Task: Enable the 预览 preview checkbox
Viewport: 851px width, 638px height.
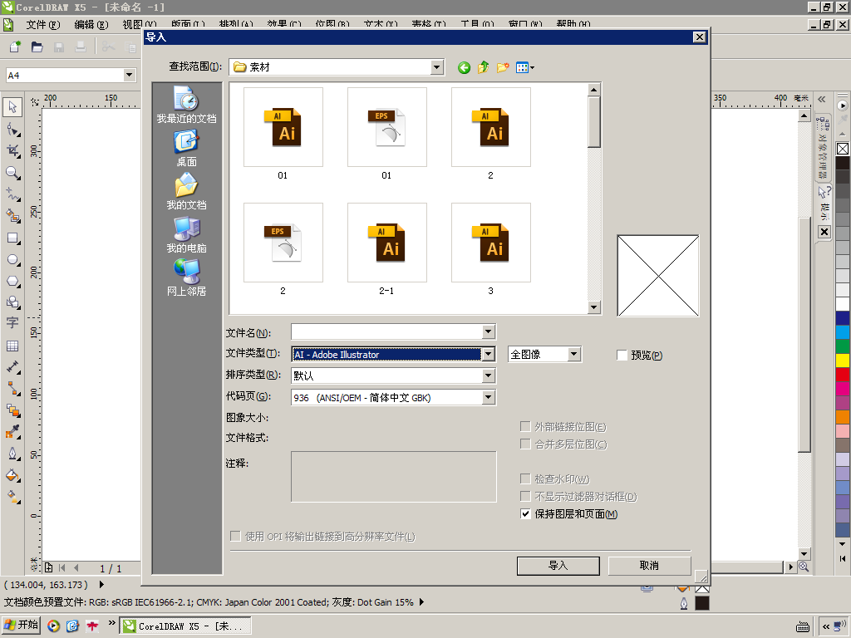Action: point(622,356)
